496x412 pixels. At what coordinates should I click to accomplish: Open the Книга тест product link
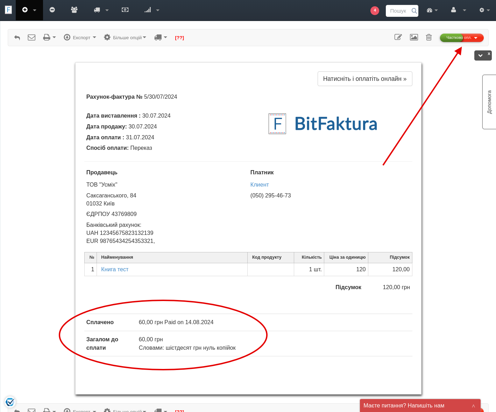tap(115, 269)
